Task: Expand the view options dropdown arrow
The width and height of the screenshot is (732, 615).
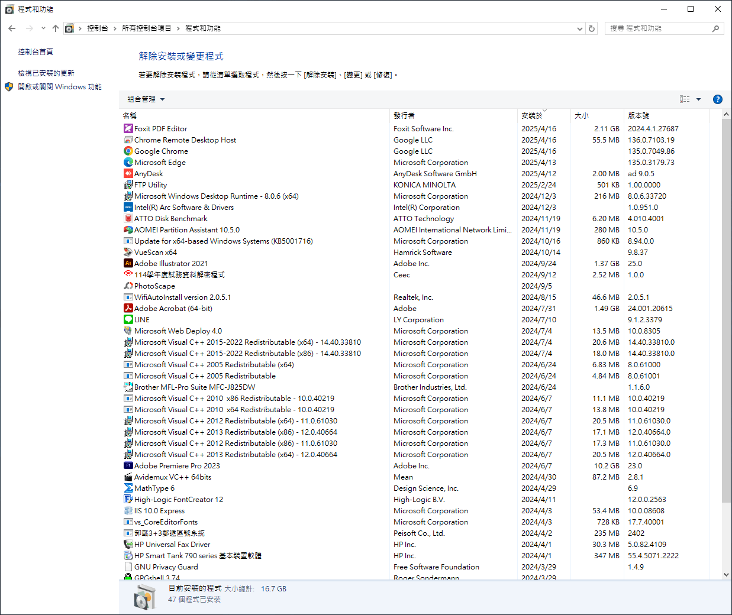Action: pyautogui.click(x=698, y=99)
